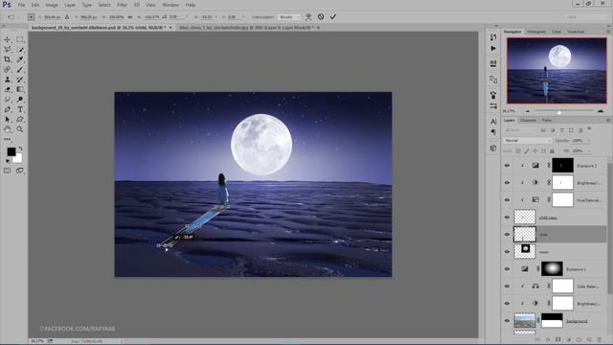
Task: Toggle Quick Mask mode
Action: tap(8, 171)
